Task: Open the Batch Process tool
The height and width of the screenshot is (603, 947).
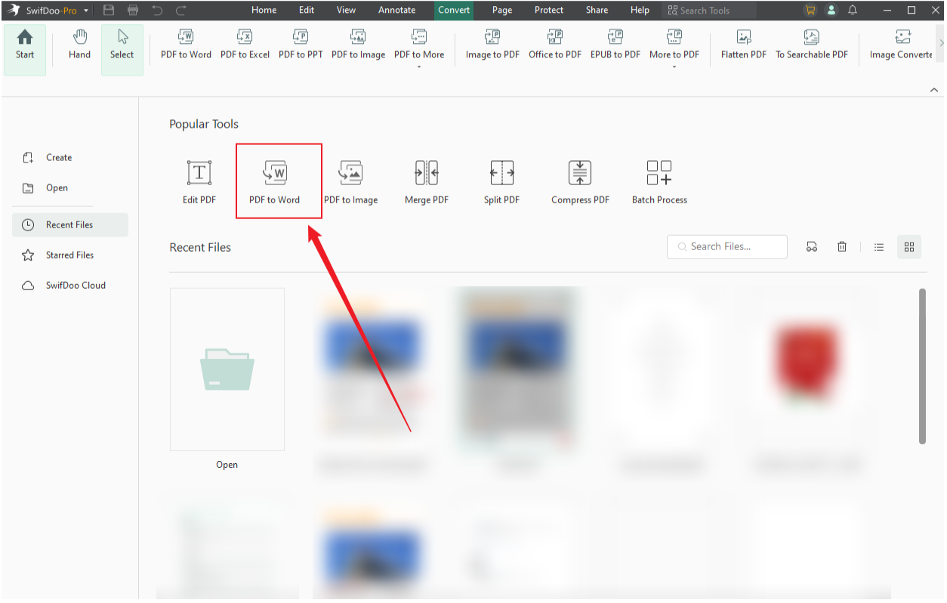Action: tap(659, 180)
